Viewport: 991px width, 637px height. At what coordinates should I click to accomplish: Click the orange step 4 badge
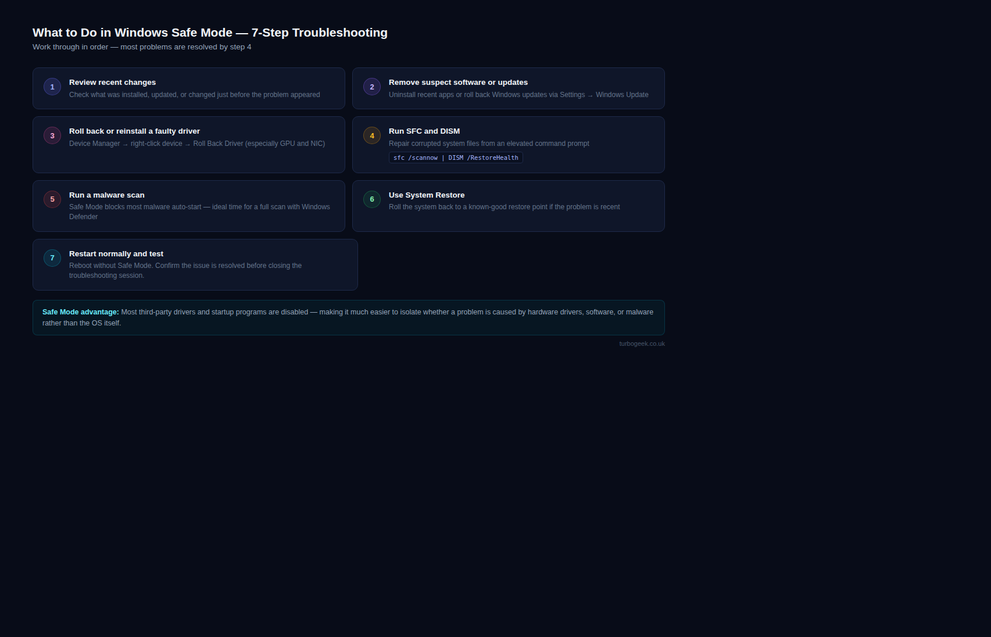372,136
